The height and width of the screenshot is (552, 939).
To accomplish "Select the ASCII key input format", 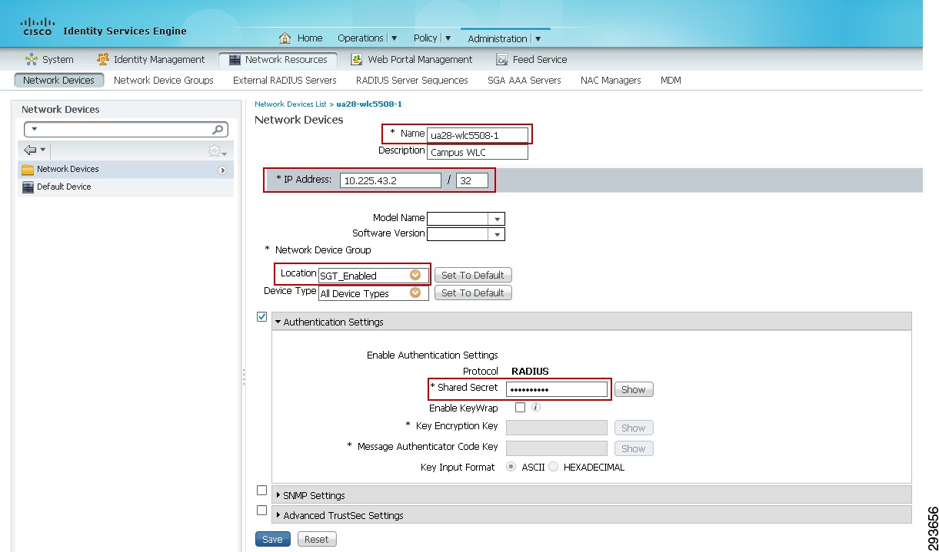I will point(511,467).
